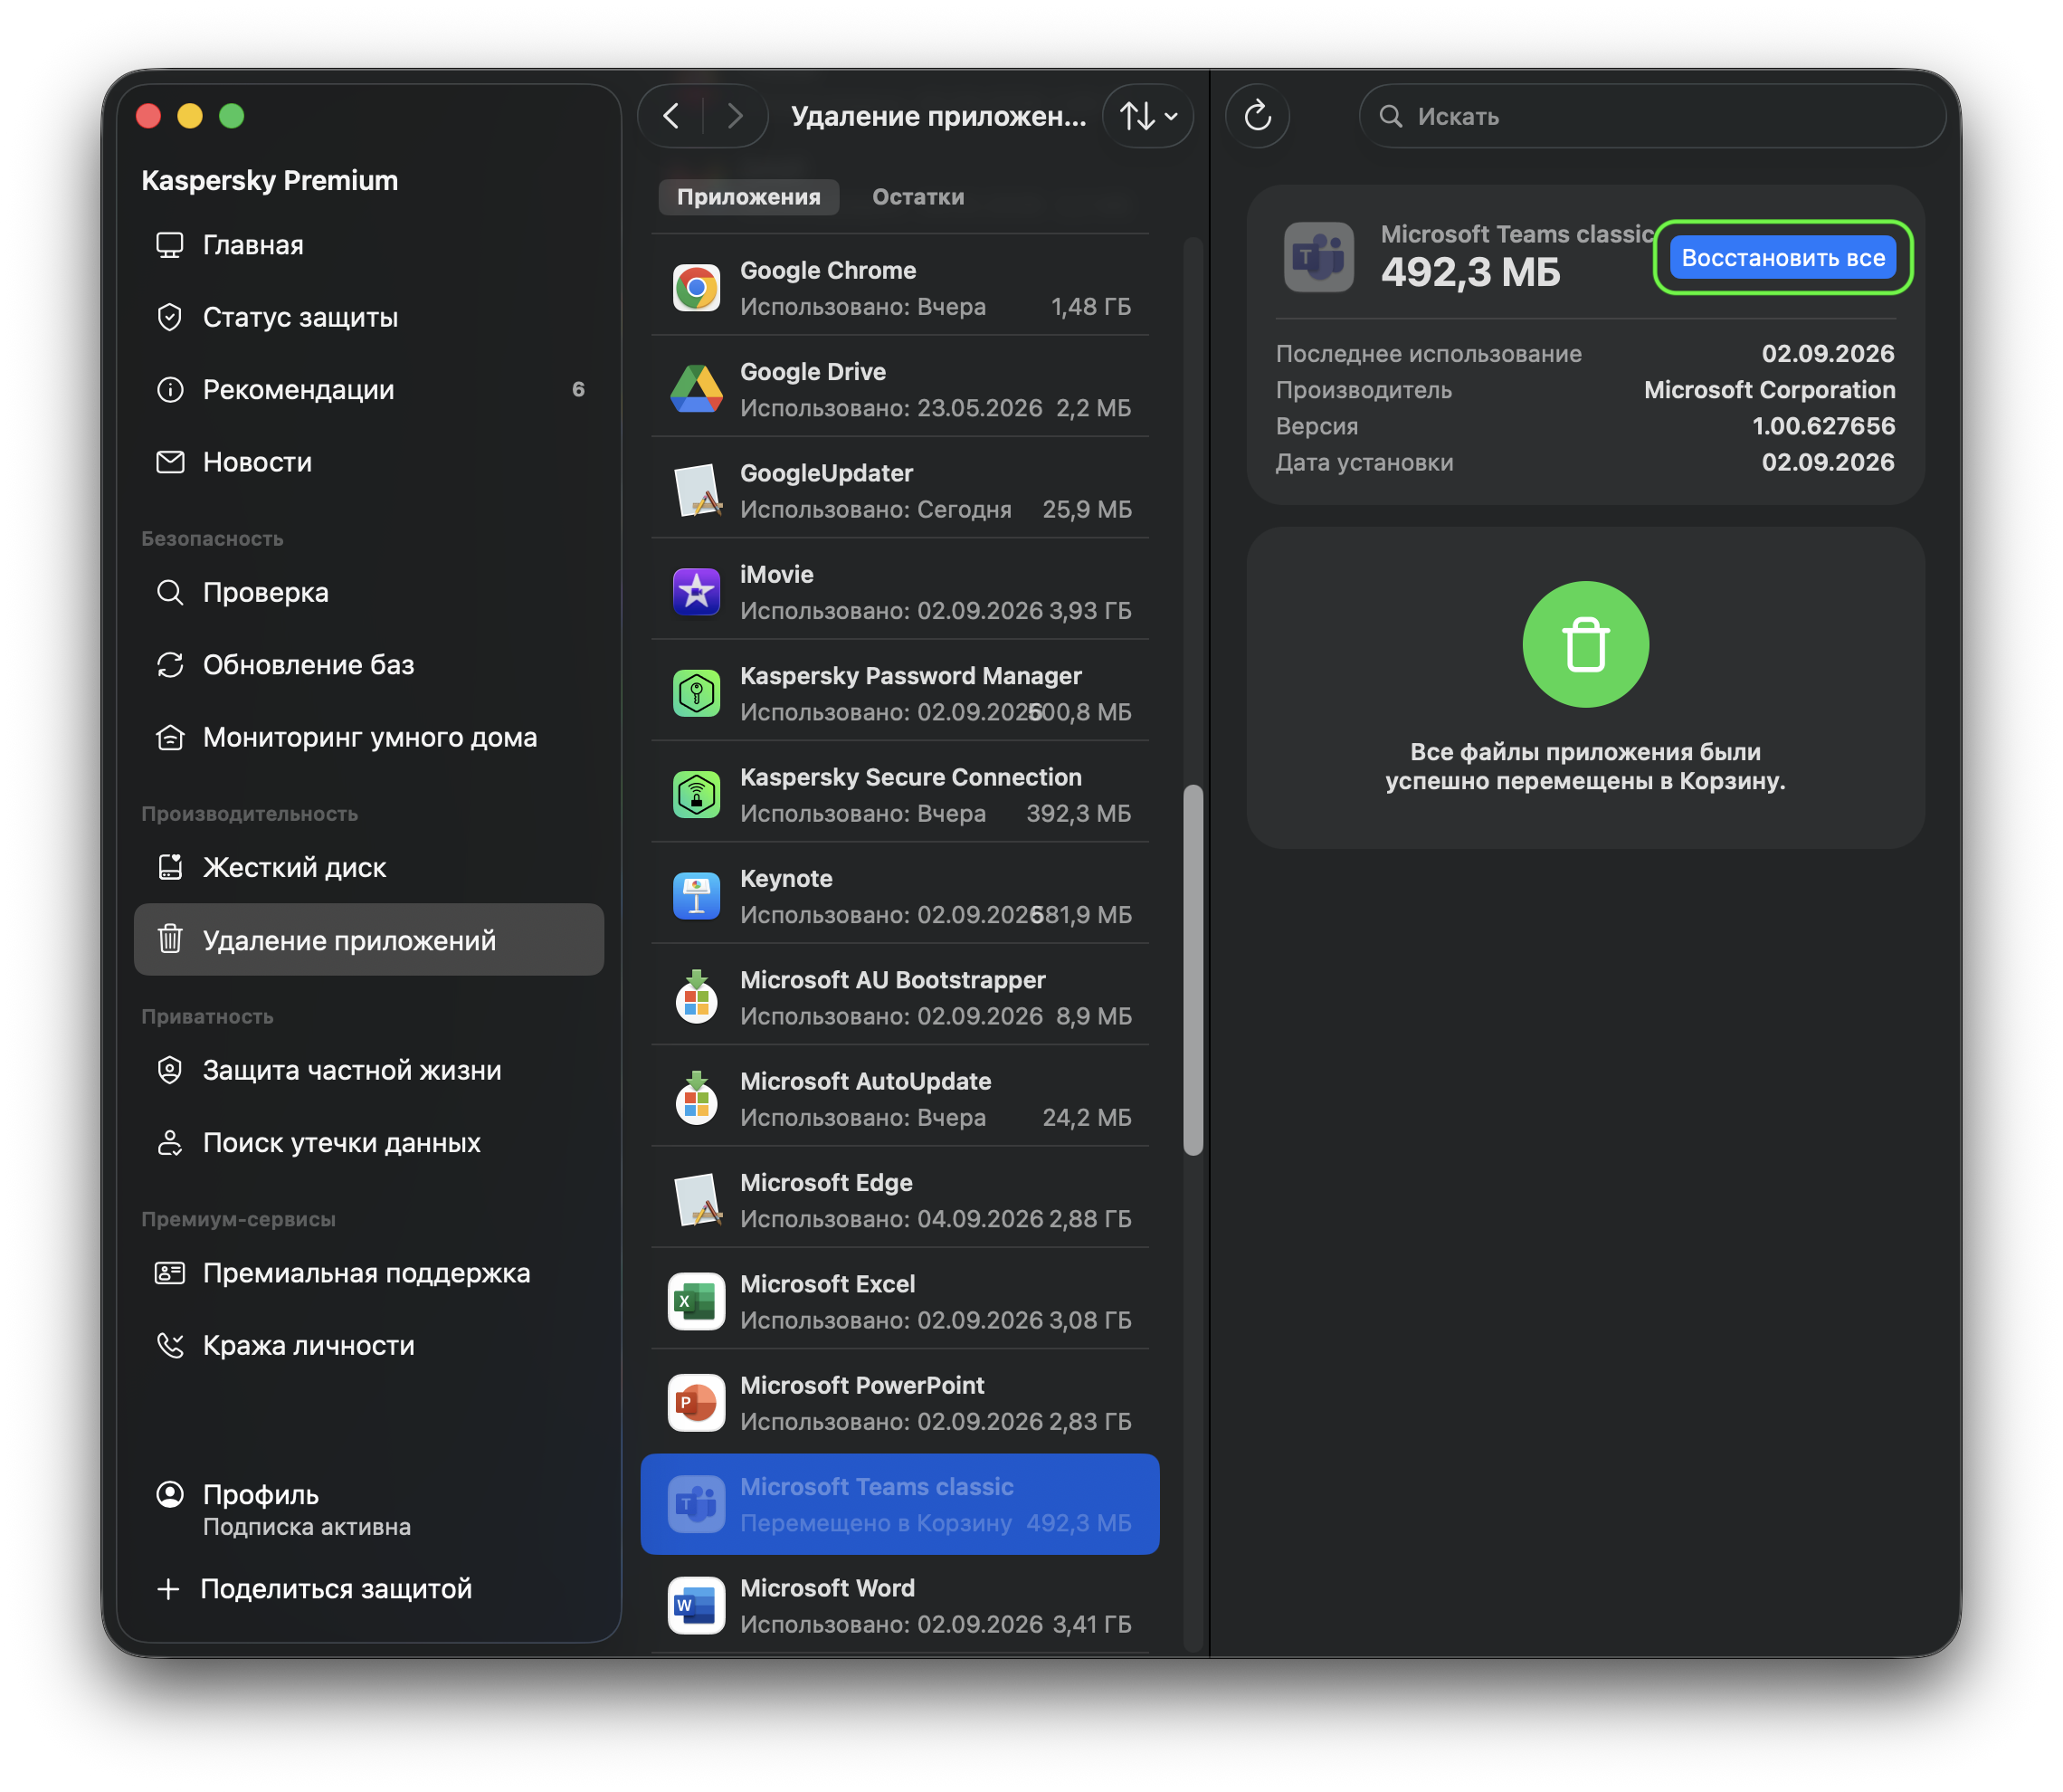Click the Проверка magnifier icon
Viewport: 2063px width, 1792px height.
click(170, 592)
